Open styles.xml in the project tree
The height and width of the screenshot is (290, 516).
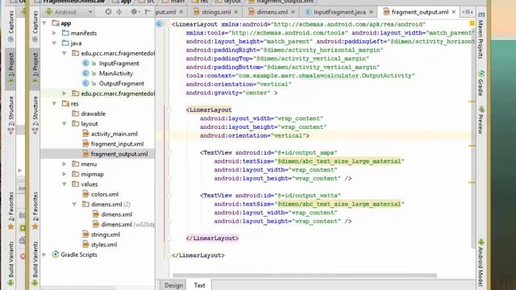point(104,245)
